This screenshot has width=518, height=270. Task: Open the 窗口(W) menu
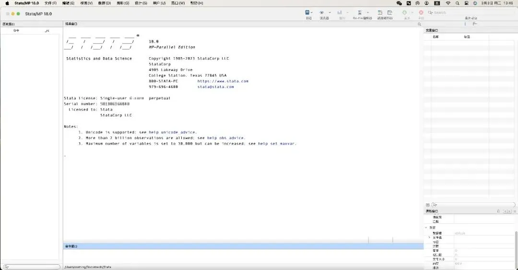coord(178,3)
